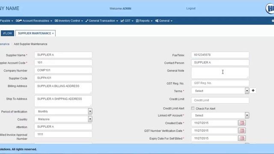Open the Country dropdown
Screen dimensions: 274x154
click(90, 119)
